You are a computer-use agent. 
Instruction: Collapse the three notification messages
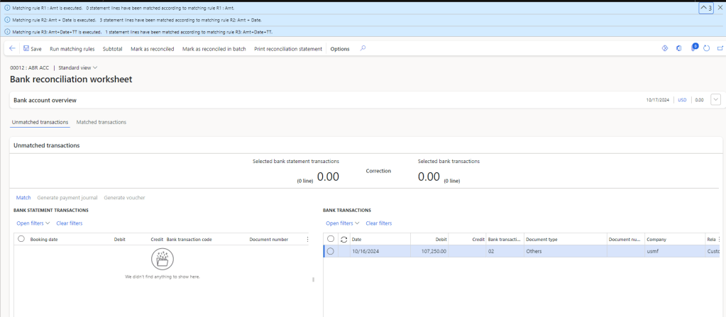706,8
